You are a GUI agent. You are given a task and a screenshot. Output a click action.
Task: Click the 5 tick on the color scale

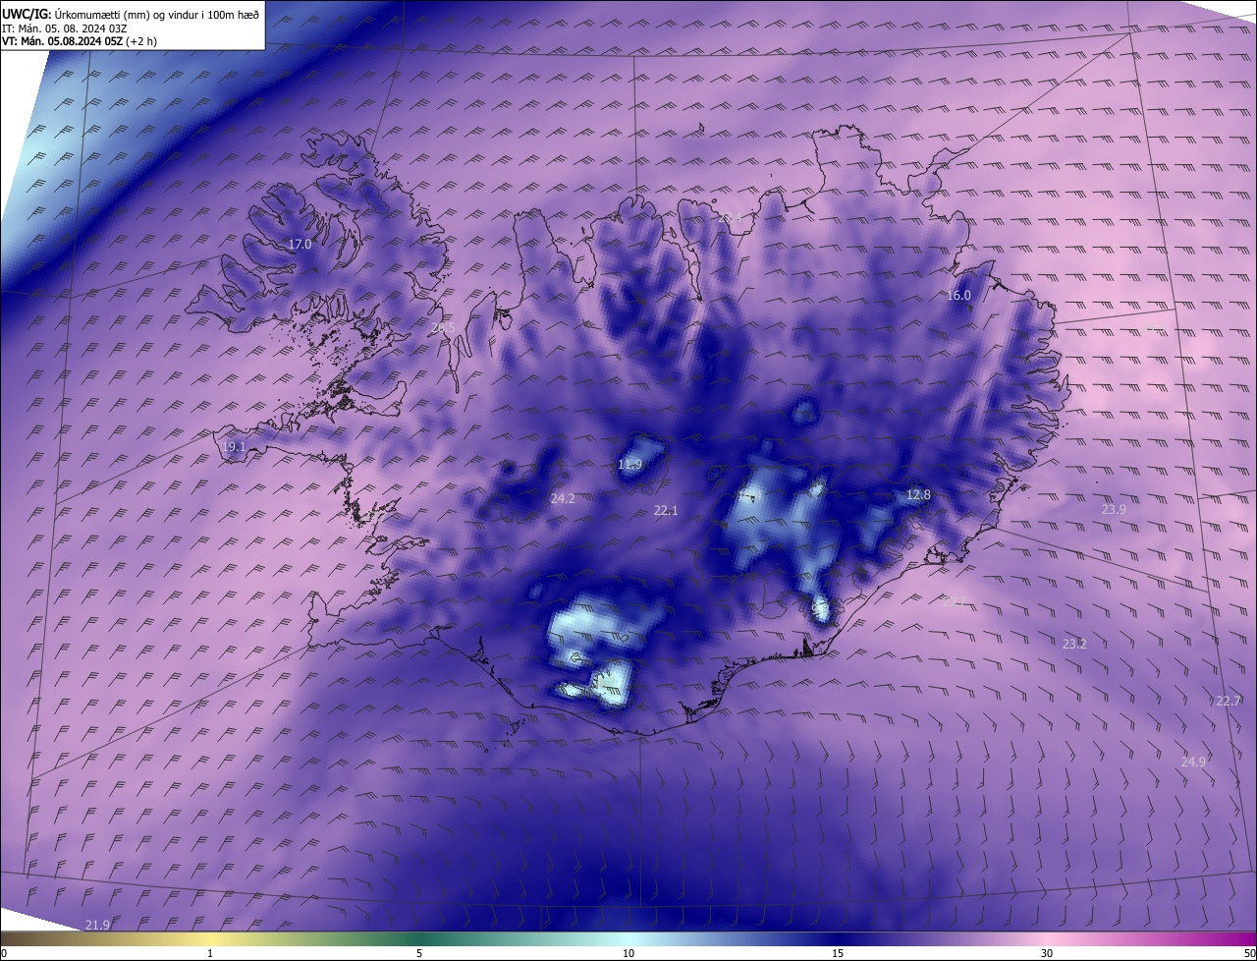click(x=419, y=953)
